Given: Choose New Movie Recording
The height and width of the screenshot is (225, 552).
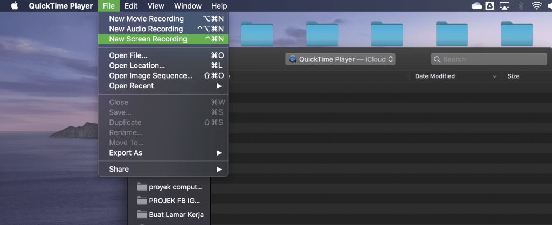Looking at the screenshot, I should click(163, 19).
